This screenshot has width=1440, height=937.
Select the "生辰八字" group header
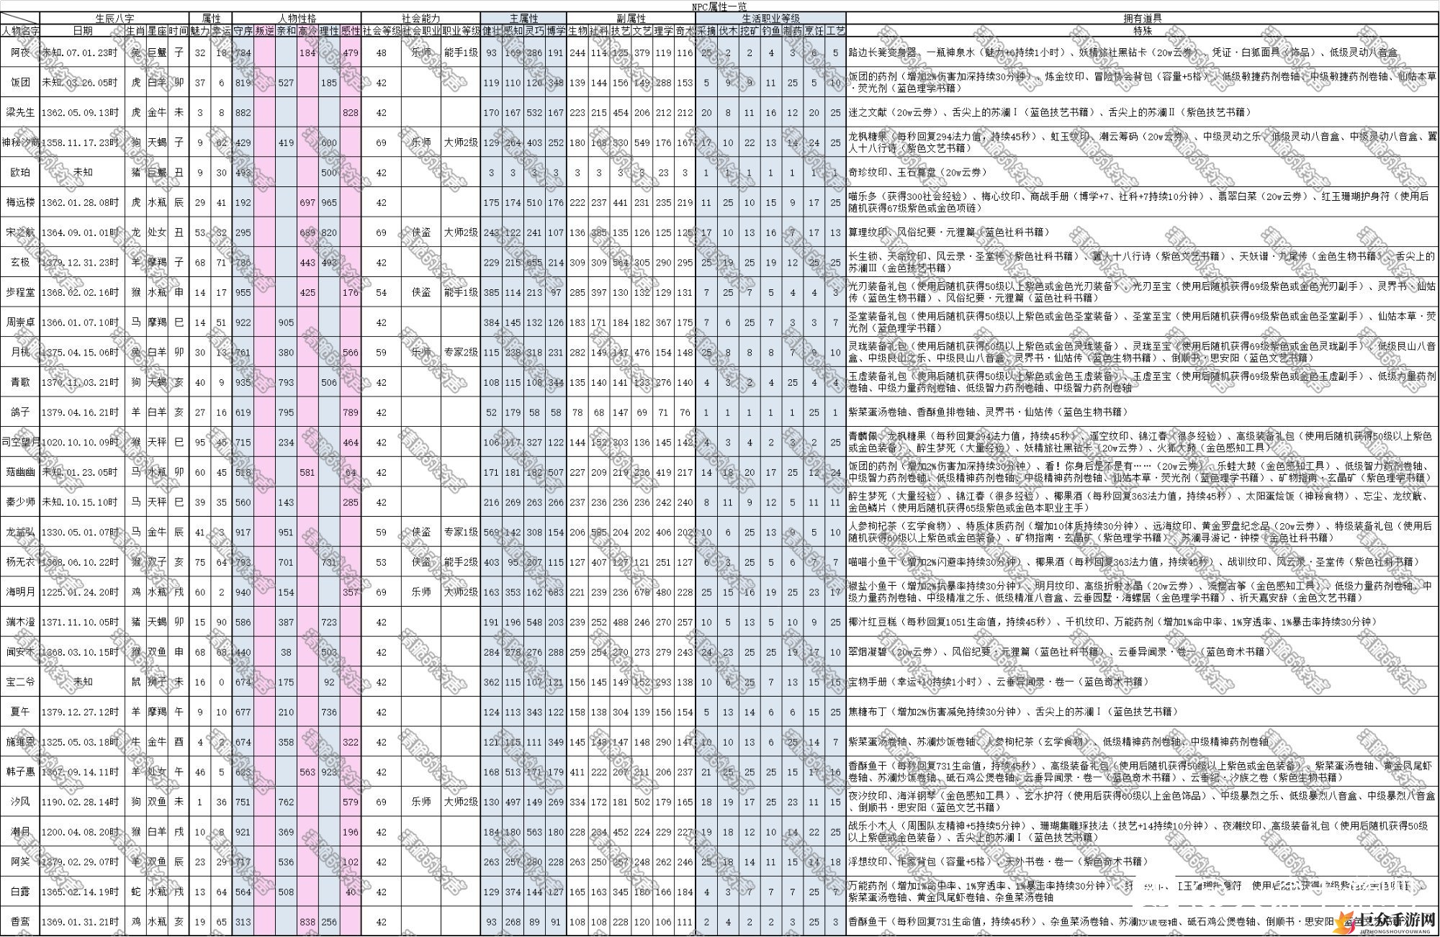114,18
